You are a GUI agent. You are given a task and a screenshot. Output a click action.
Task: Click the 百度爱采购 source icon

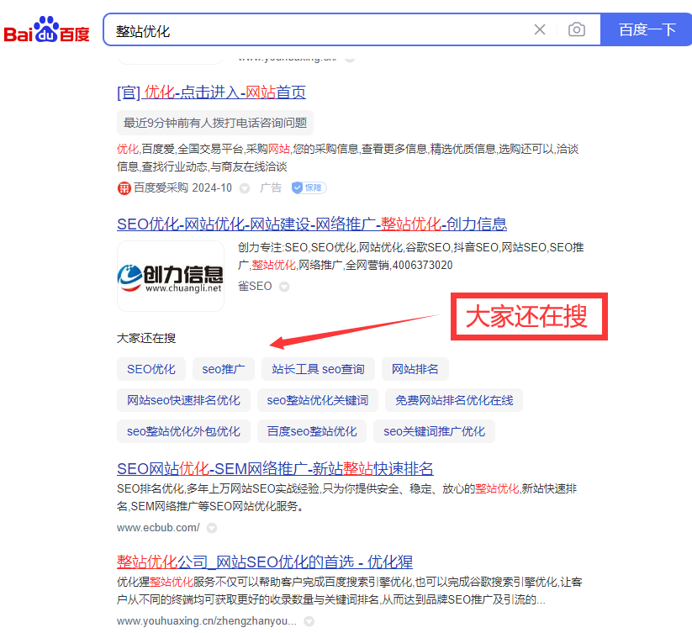(x=124, y=188)
